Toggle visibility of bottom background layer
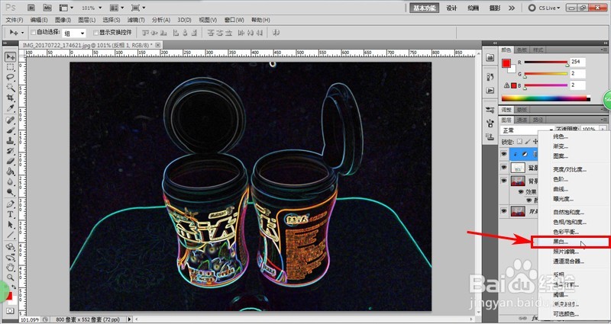The width and height of the screenshot is (611, 324). (x=504, y=211)
